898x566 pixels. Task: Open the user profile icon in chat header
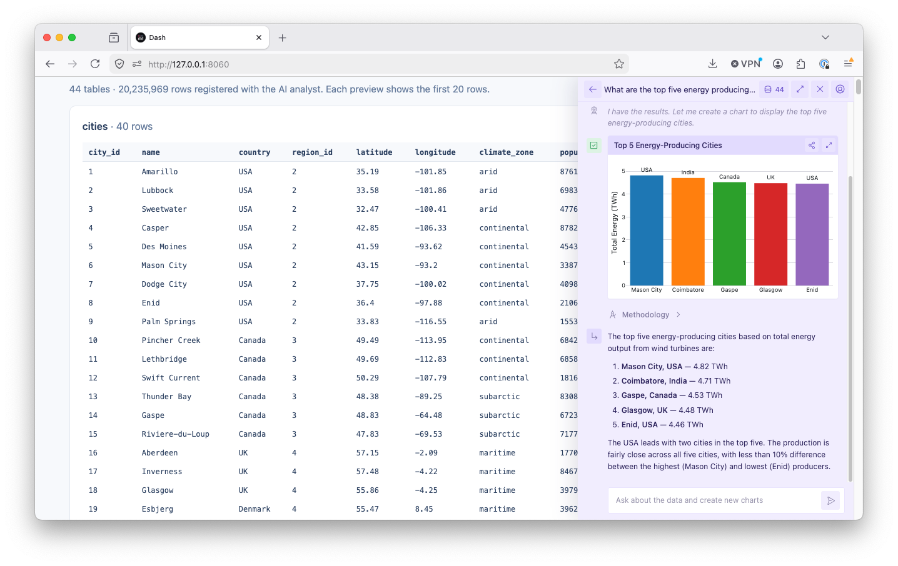[x=840, y=89]
